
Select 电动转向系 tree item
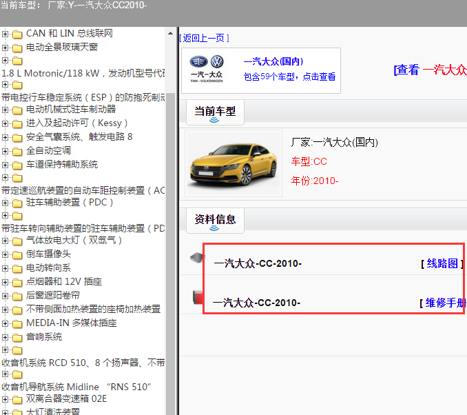[x=48, y=267]
